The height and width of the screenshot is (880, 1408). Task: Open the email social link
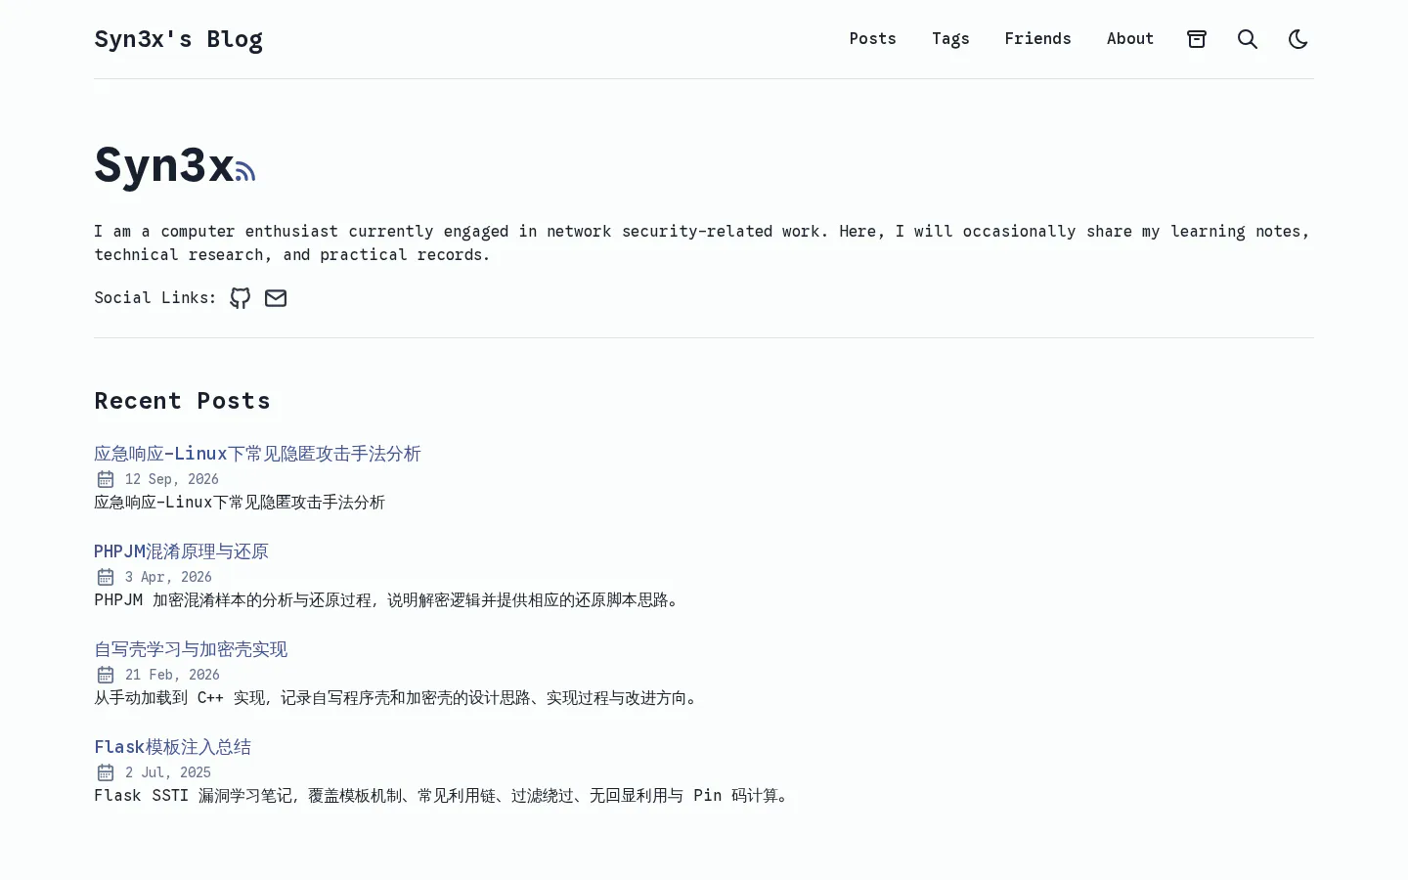276,298
